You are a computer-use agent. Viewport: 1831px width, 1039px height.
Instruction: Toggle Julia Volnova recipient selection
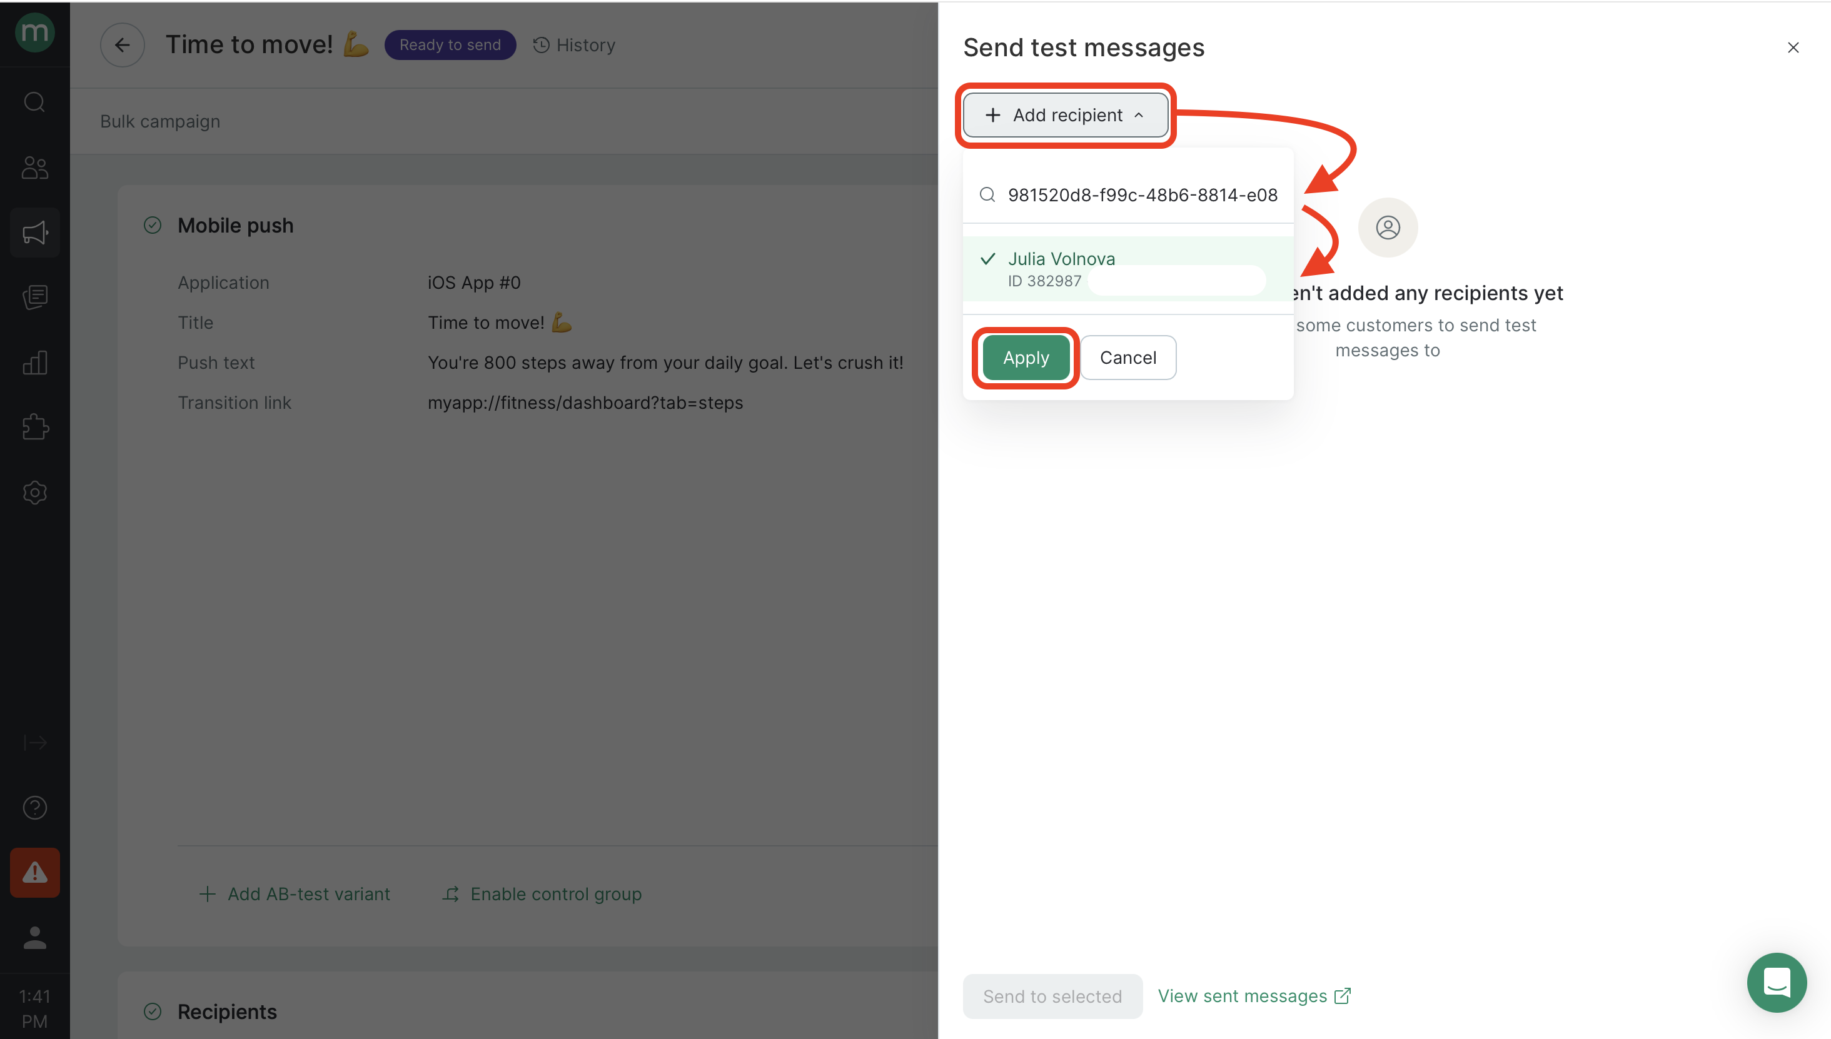(x=1127, y=269)
